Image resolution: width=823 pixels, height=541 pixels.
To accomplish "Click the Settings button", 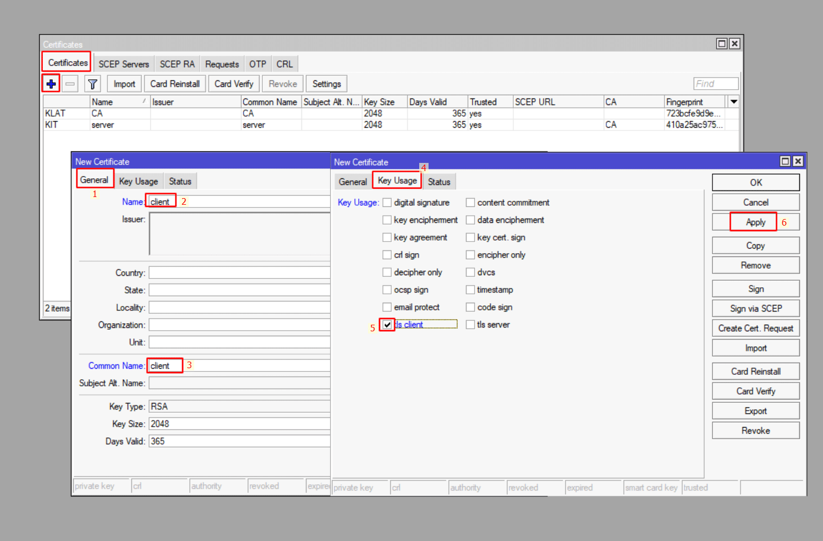I will pyautogui.click(x=327, y=84).
